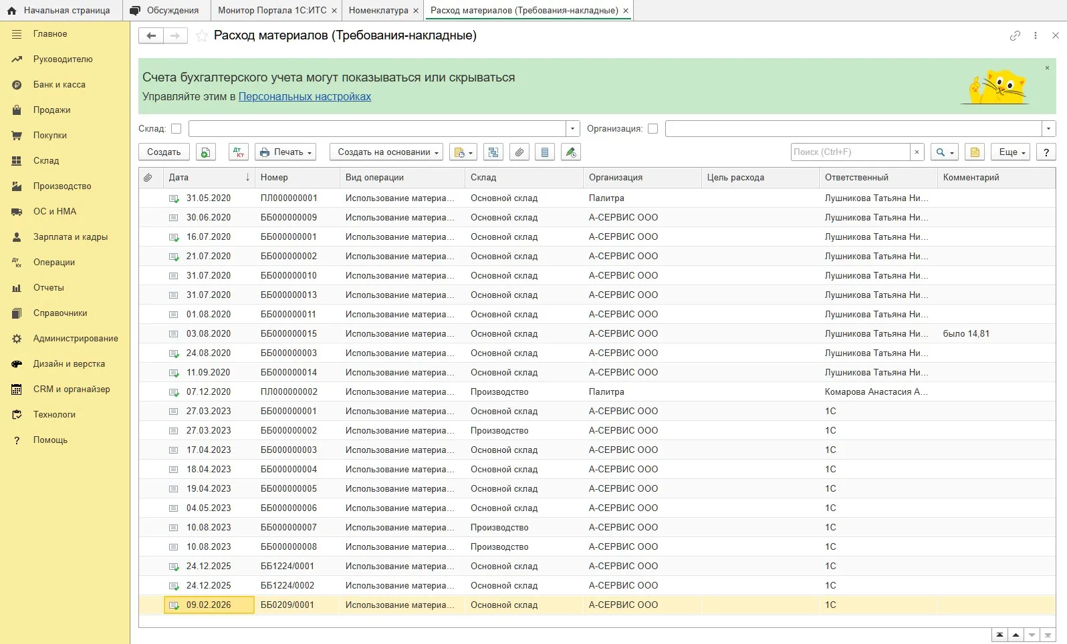Open the search magnifier dropdown
This screenshot has width=1067, height=644.
tap(945, 152)
